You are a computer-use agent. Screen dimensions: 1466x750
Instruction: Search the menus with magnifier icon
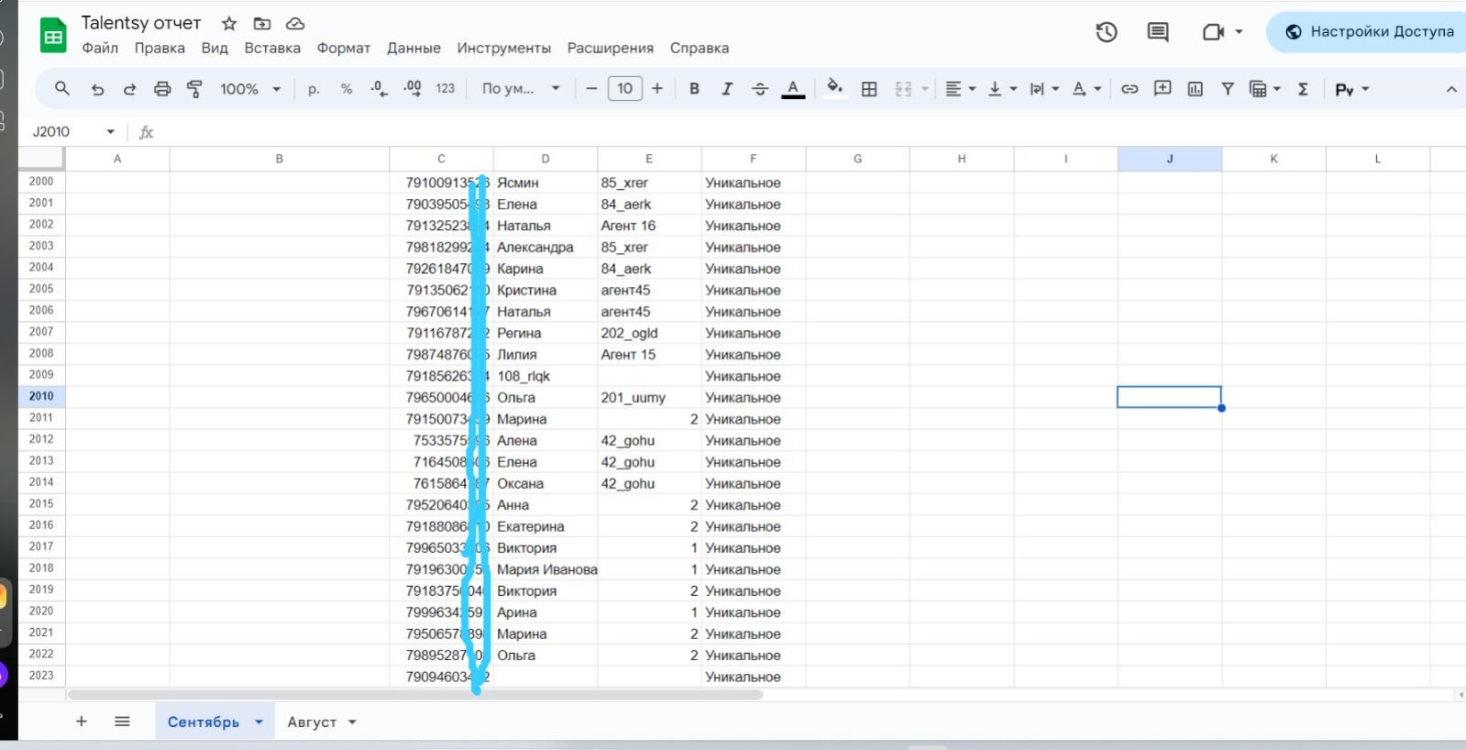(62, 89)
